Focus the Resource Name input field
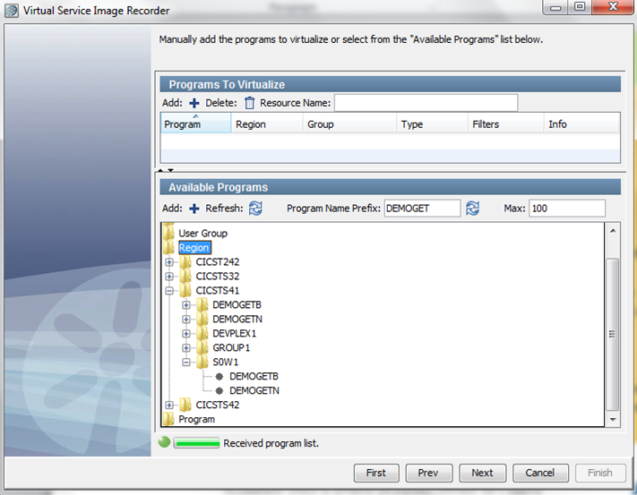Screen dimensions: 637x495 426,103
